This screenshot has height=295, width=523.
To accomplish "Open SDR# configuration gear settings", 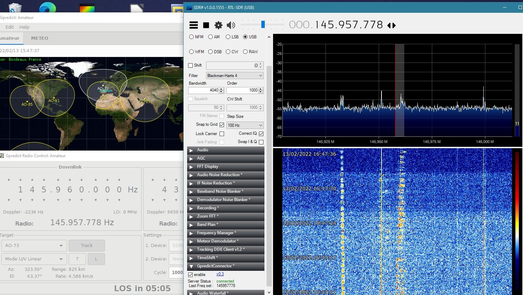I will coord(219,25).
